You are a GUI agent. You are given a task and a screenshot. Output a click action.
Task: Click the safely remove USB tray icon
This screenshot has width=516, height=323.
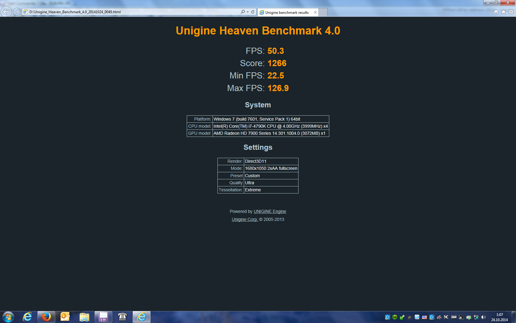click(402, 317)
